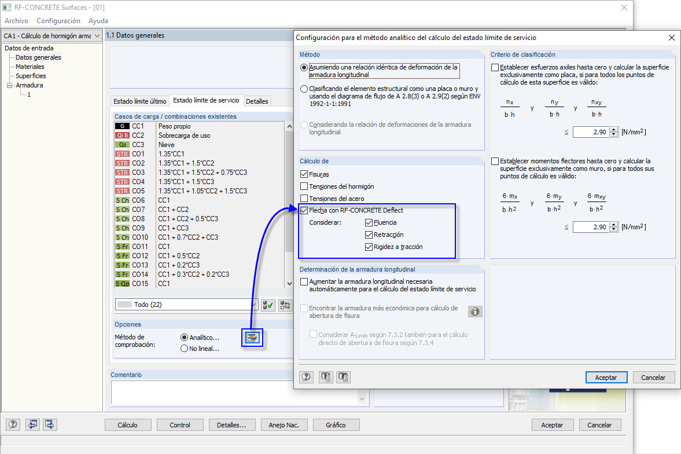Screen dimensions: 681x454
Task: Click the Comentario text field
Action: click(238, 393)
